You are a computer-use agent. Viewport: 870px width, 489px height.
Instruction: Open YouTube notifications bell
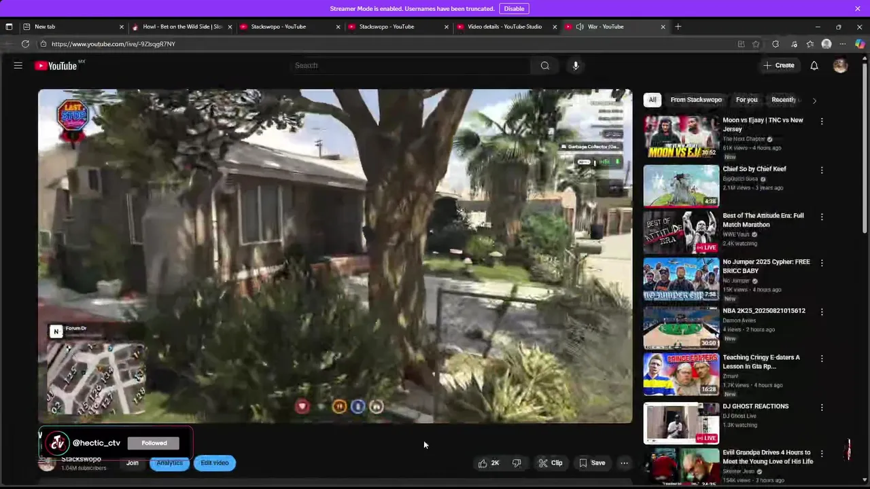click(814, 65)
